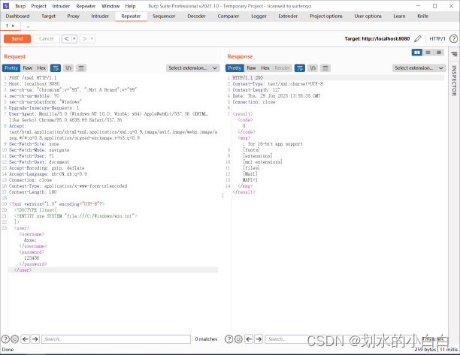Switch to the Knife tab
This screenshot has height=355, width=460.
[422, 16]
